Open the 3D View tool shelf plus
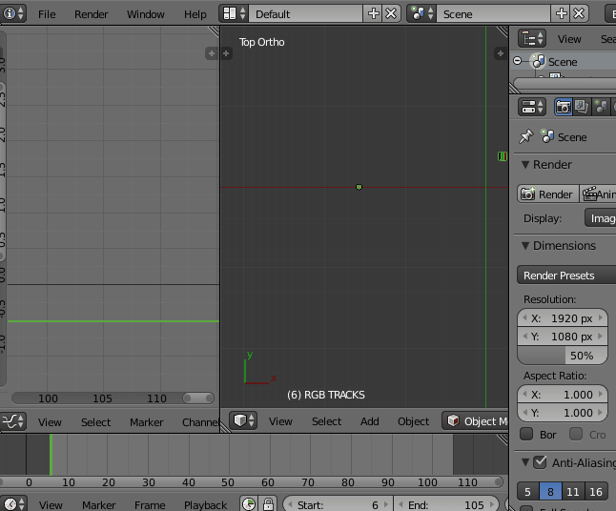The height and width of the screenshot is (511, 616). point(226,53)
